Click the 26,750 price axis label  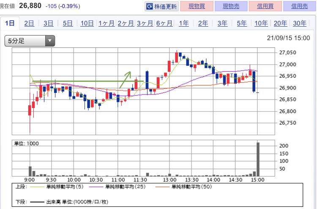point(287,123)
